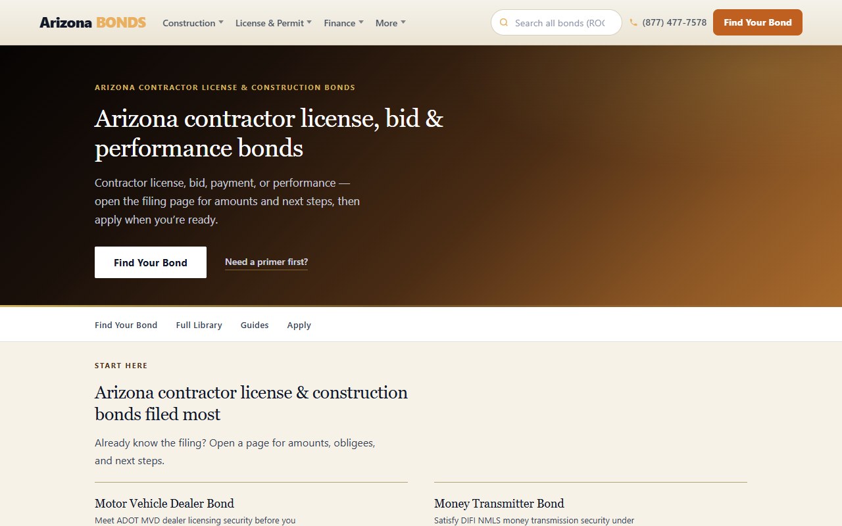842x526 pixels.
Task: Click the 'Already know the filing?' paragraph
Action: coord(235,452)
